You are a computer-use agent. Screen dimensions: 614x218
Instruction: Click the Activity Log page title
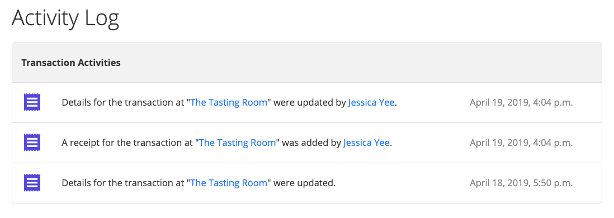pyautogui.click(x=65, y=18)
